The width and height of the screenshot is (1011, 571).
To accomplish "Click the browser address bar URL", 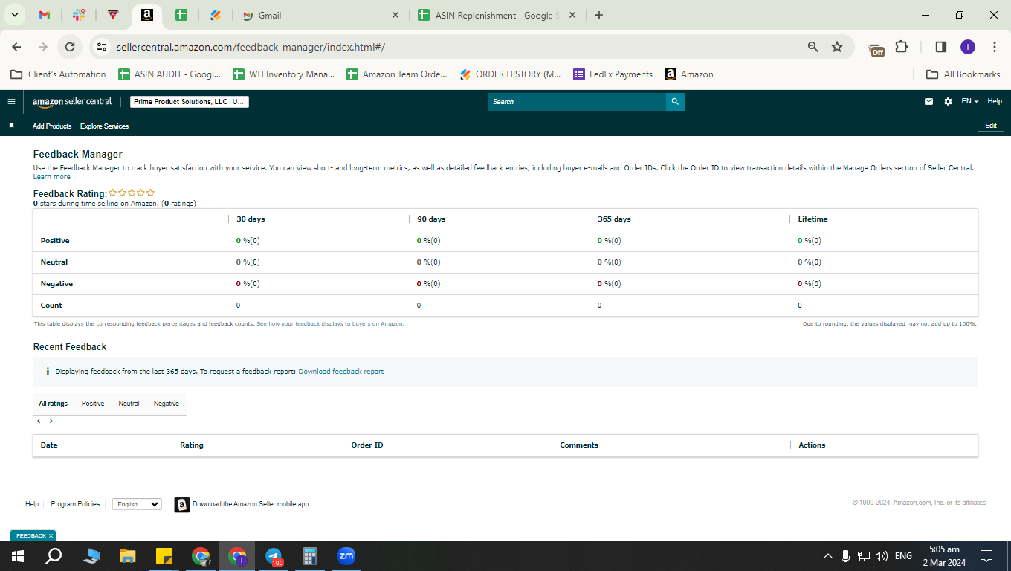I will (x=251, y=47).
